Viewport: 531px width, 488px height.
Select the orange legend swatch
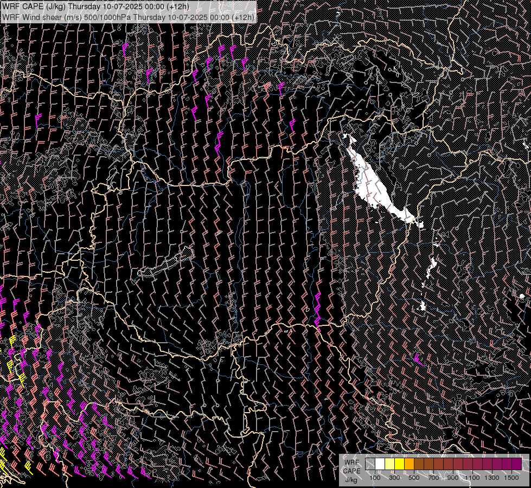[409, 464]
